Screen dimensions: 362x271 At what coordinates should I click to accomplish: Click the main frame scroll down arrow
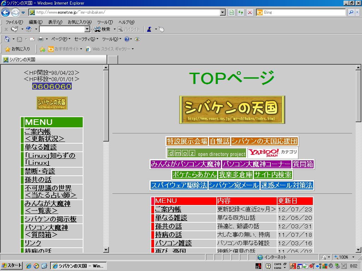358,250
